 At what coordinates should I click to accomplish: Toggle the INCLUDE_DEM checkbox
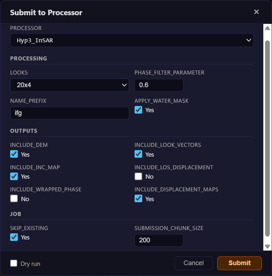point(14,154)
